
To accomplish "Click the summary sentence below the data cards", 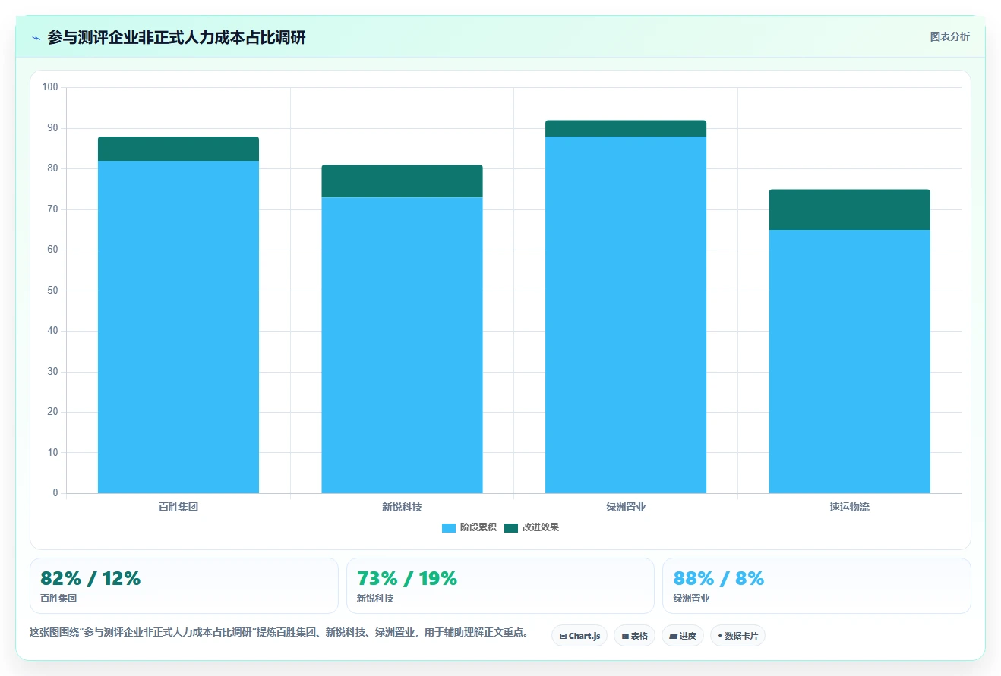I will click(x=280, y=633).
